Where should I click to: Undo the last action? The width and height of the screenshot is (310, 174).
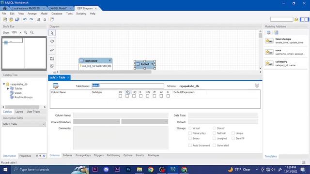click(25, 19)
